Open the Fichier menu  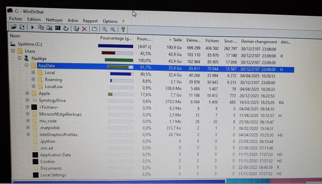(x=15, y=19)
